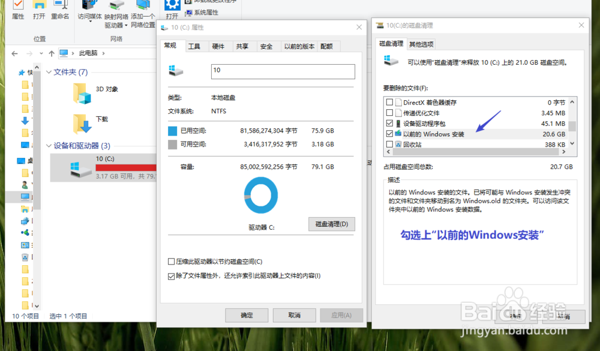This screenshot has width=600, height=351.
Task: Click the Control Panel icon in sidebar
Action: (x=25, y=245)
